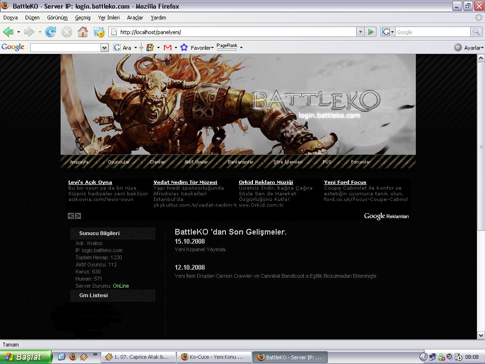
Task: Click the Stop loading icon
Action: [x=66, y=32]
